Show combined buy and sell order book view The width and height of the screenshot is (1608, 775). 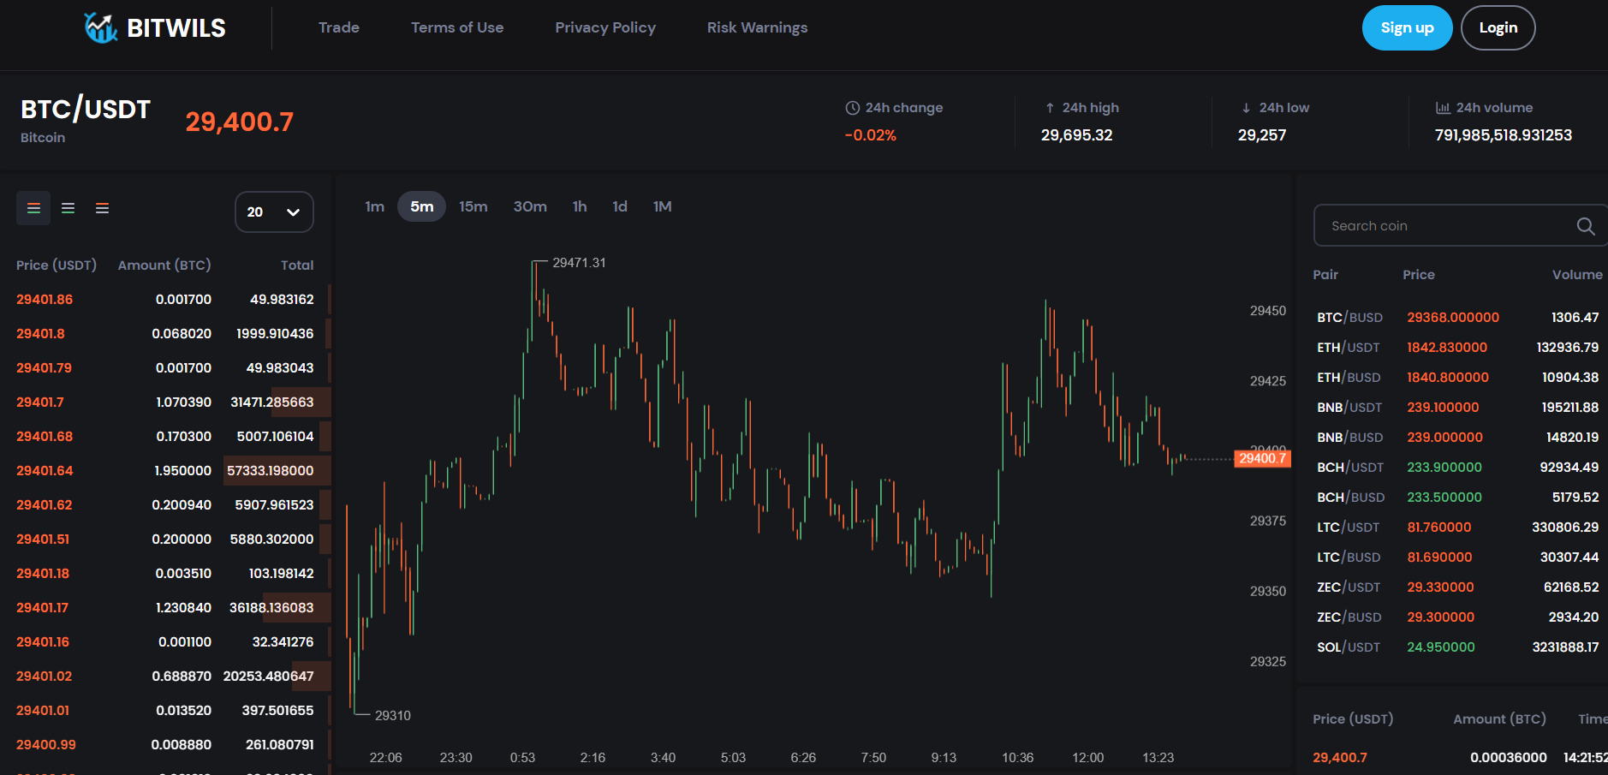[33, 208]
